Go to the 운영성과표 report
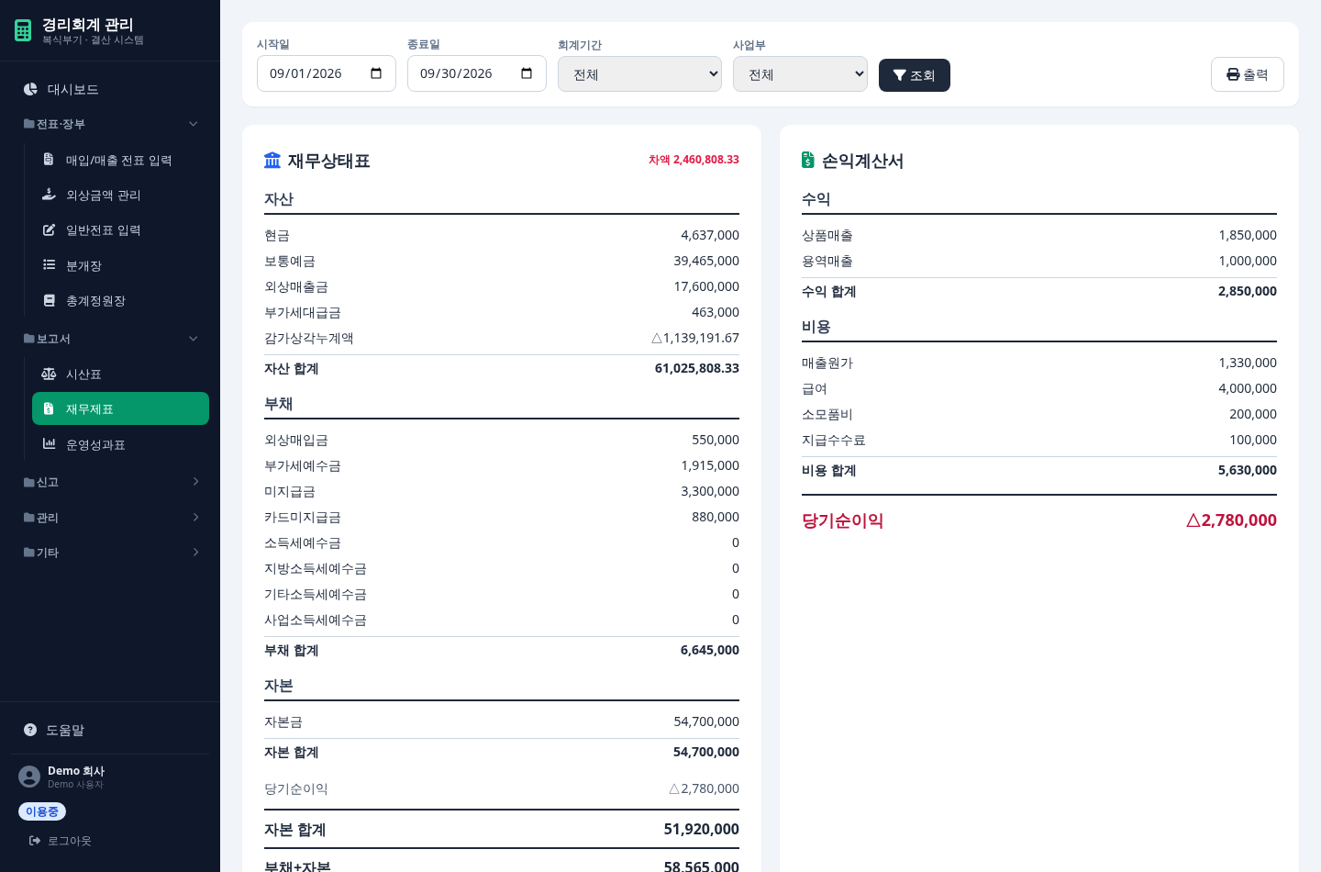 click(x=120, y=444)
